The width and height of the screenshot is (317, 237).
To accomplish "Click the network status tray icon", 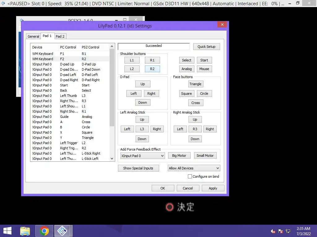I will point(288,231).
